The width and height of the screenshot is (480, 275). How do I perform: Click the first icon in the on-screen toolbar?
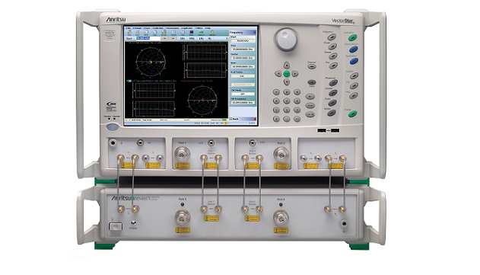129,32
